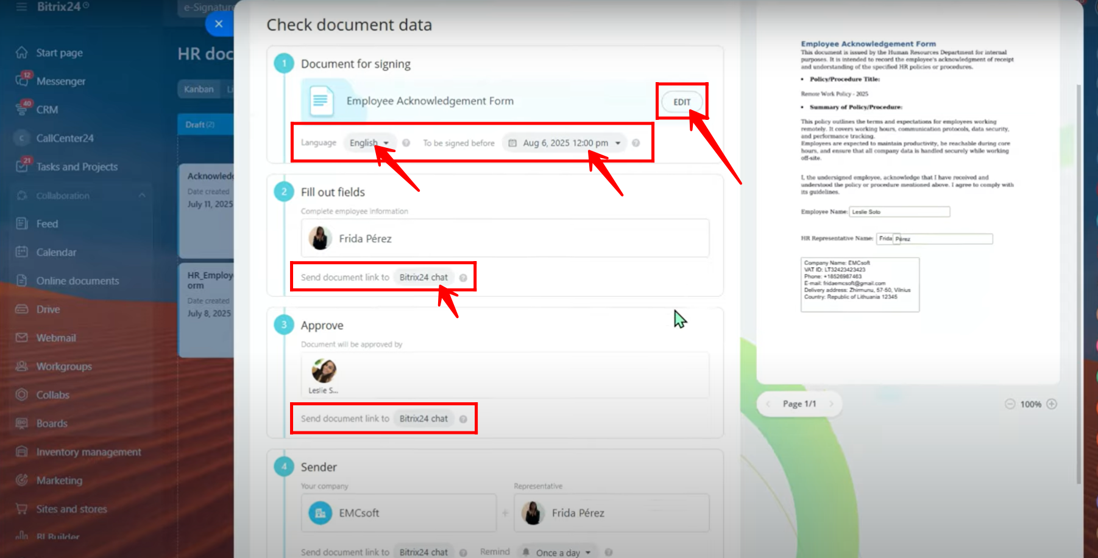The image size is (1098, 558).
Task: Click the Employee Acknowledgement Form document icon
Action: 322,101
